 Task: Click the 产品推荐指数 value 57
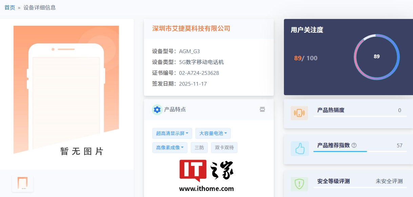pos(399,146)
